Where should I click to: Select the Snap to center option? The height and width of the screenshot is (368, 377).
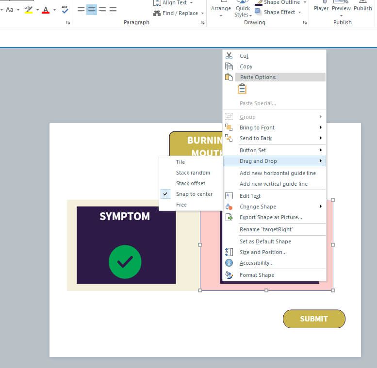click(x=194, y=194)
